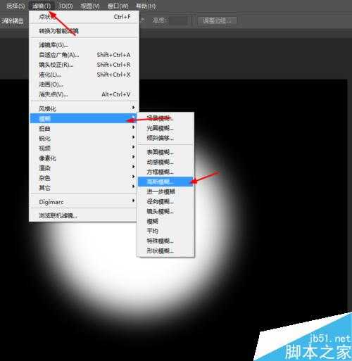352x361 pixels.
Task: Close the open 滤镜(T) menu in the menu bar
Action: click(x=42, y=6)
